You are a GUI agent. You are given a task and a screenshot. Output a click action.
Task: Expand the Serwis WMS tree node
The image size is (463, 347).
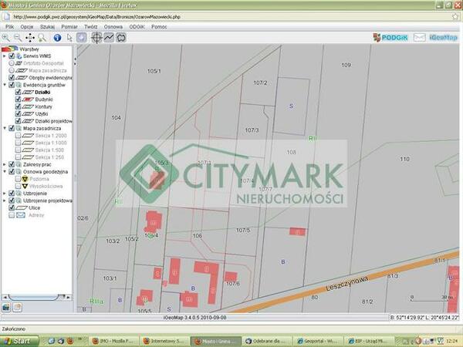click(x=5, y=56)
